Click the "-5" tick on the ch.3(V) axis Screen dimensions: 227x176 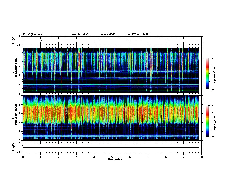tap(19, 152)
